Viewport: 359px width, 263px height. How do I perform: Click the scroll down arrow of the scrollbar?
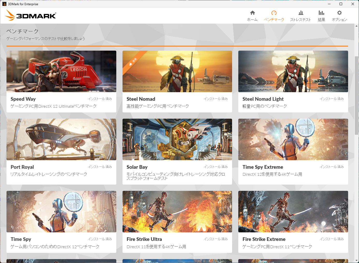tap(357, 260)
